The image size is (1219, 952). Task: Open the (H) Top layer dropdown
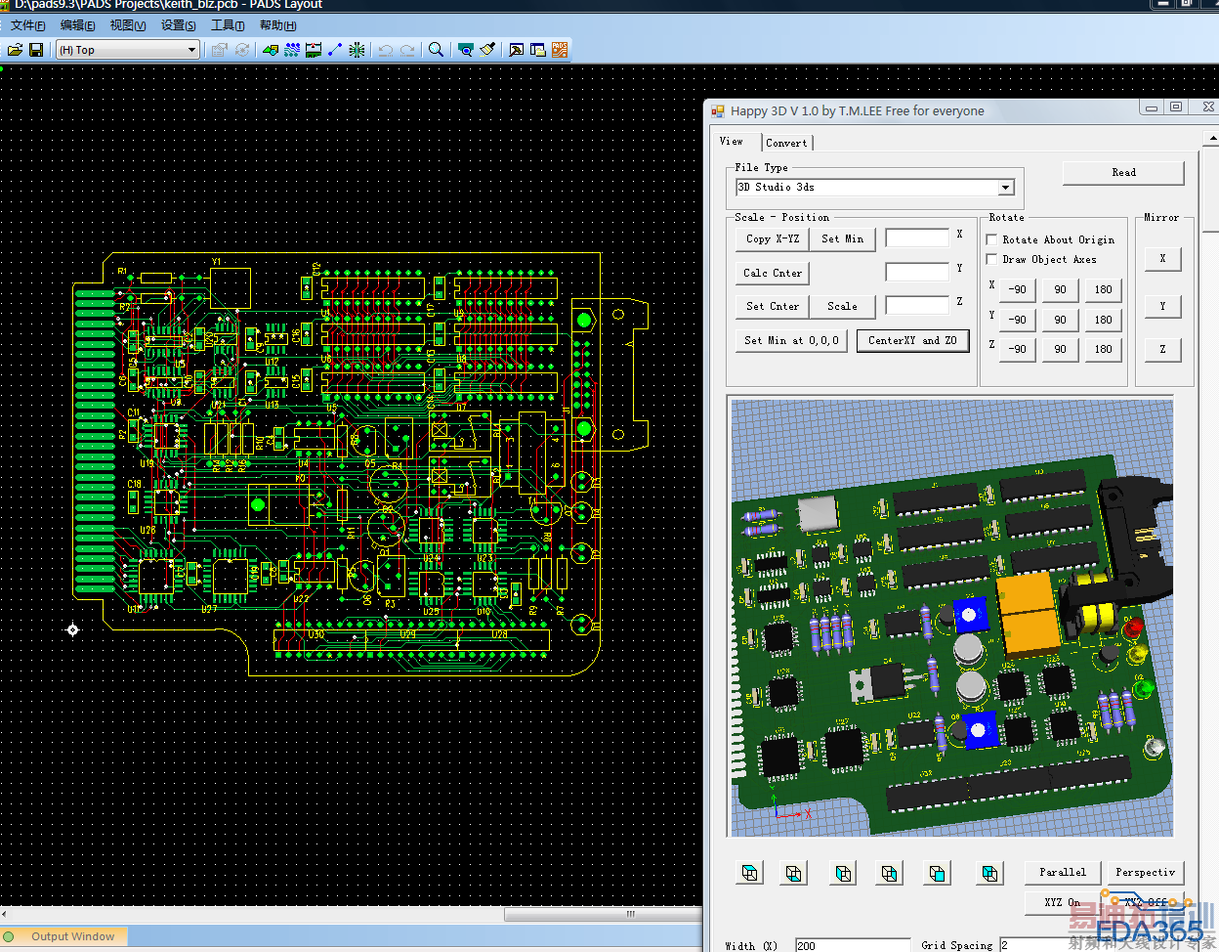pyautogui.click(x=191, y=50)
